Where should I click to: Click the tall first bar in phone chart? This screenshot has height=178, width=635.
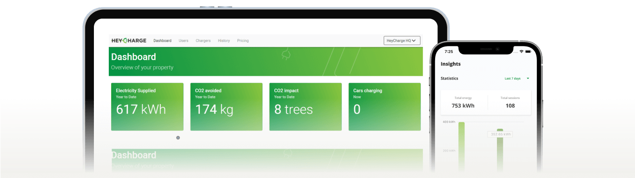pyautogui.click(x=462, y=147)
